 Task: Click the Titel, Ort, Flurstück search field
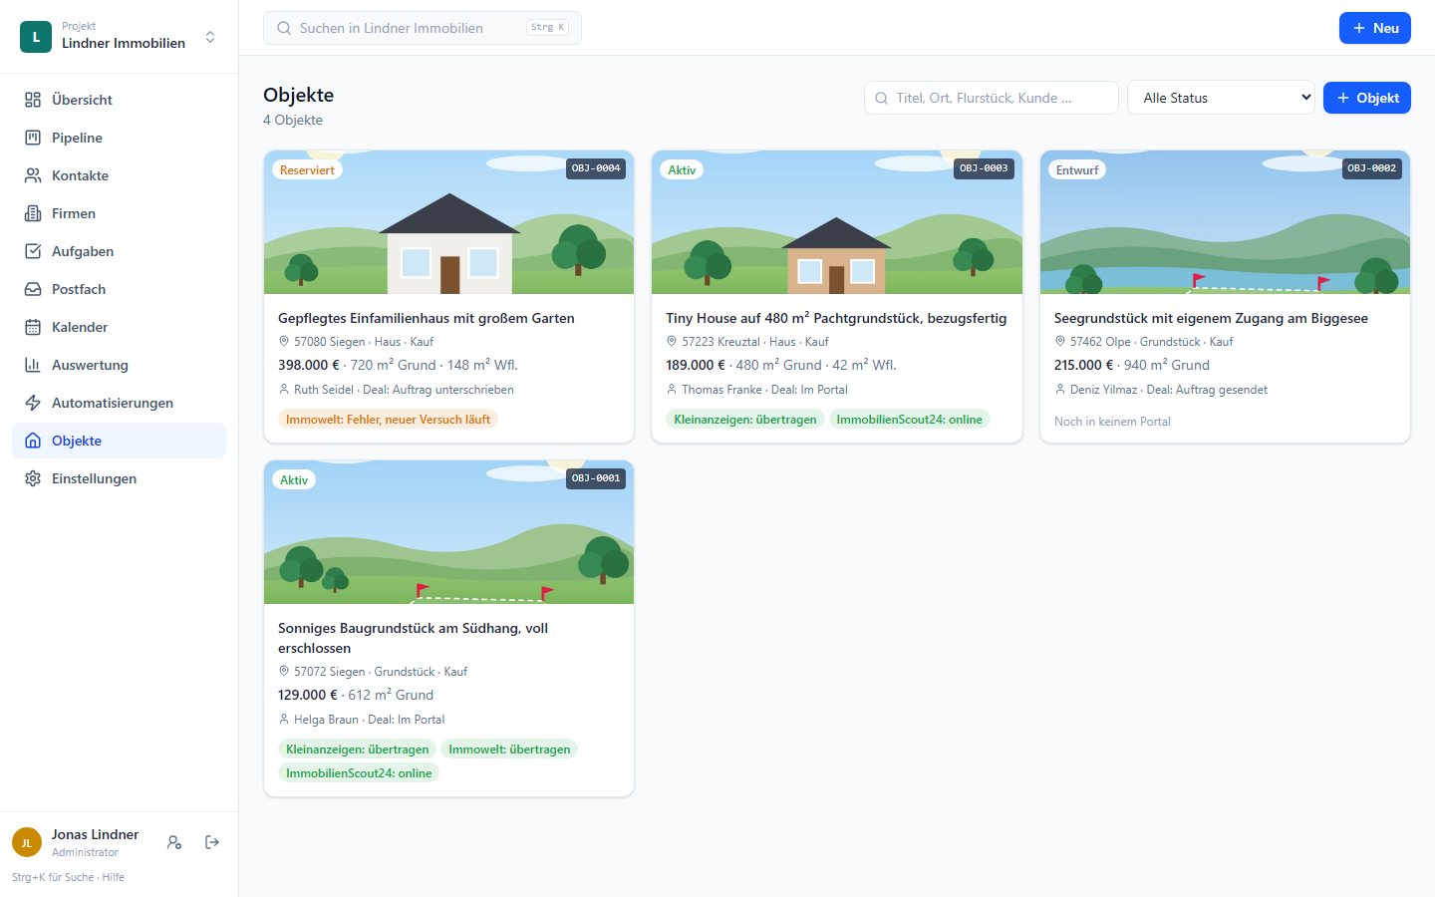point(992,98)
